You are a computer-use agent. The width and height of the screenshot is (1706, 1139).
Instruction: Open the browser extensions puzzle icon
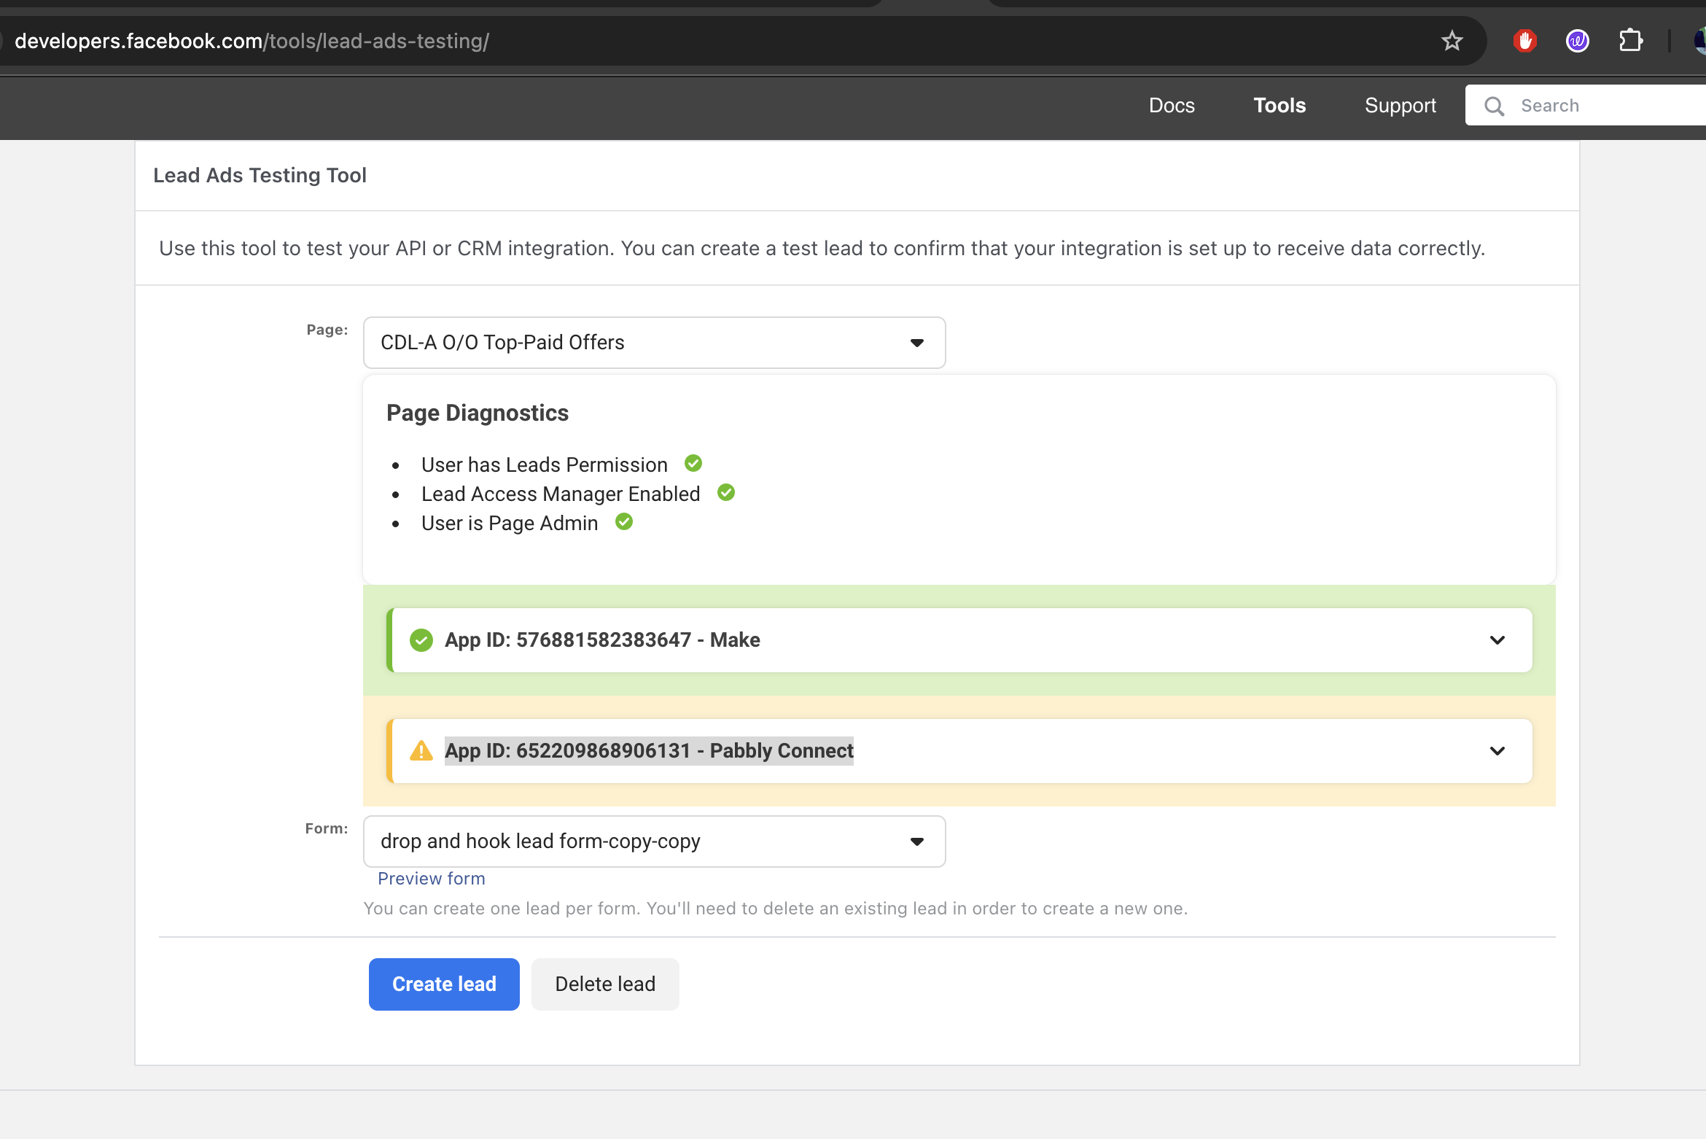(x=1631, y=41)
